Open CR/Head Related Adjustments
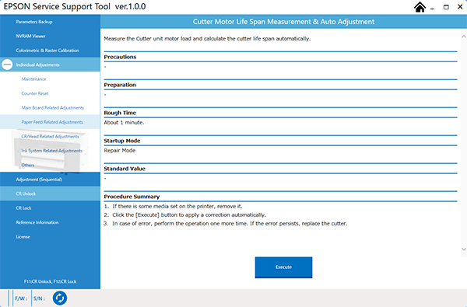Viewport: 467px width, 307px height. 50,136
